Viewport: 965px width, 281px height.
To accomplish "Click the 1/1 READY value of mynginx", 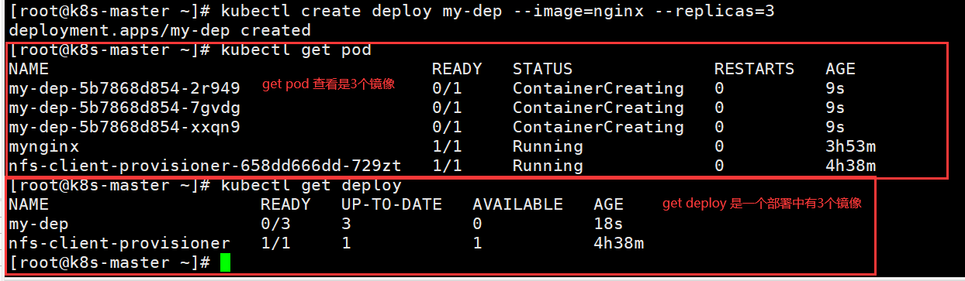I will pos(447,146).
